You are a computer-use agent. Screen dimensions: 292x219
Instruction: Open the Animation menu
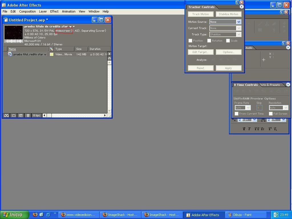[x=68, y=11]
